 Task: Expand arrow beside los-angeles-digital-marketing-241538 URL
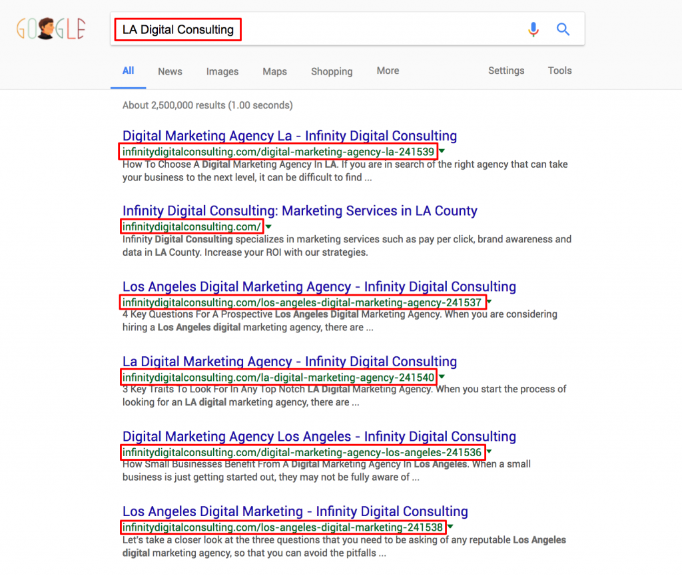pyautogui.click(x=450, y=527)
